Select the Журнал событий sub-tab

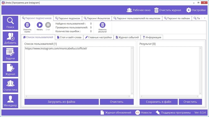point(127,37)
